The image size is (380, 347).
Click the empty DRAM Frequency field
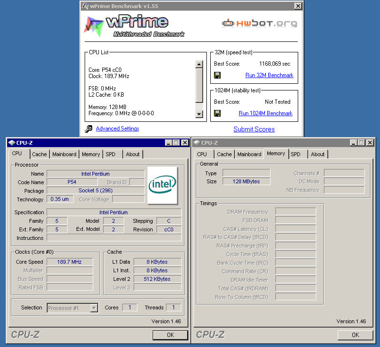tap(296, 211)
